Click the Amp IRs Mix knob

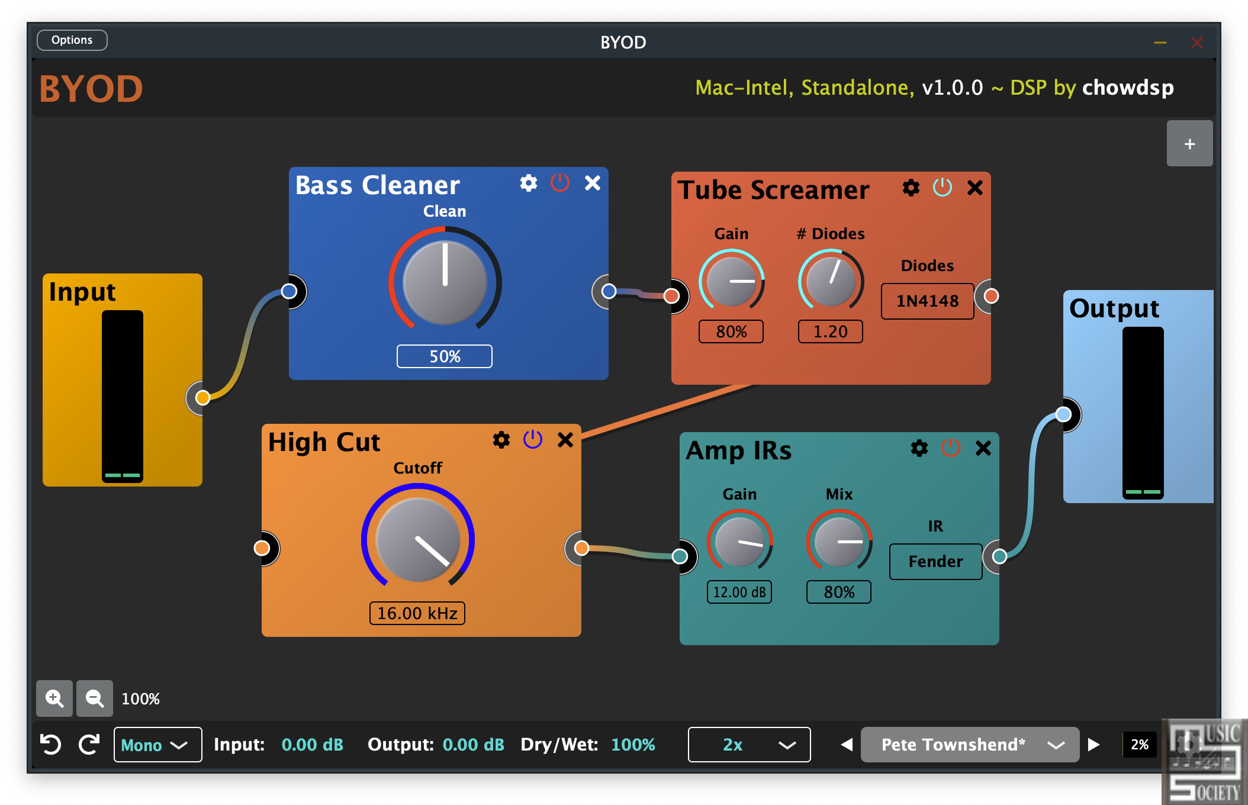pyautogui.click(x=839, y=542)
